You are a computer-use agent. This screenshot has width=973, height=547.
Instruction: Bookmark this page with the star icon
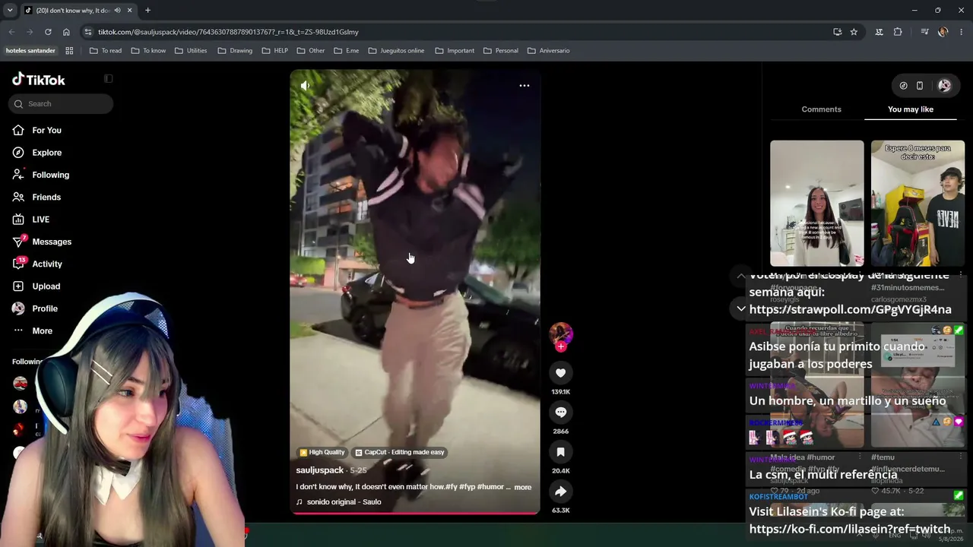[854, 32]
